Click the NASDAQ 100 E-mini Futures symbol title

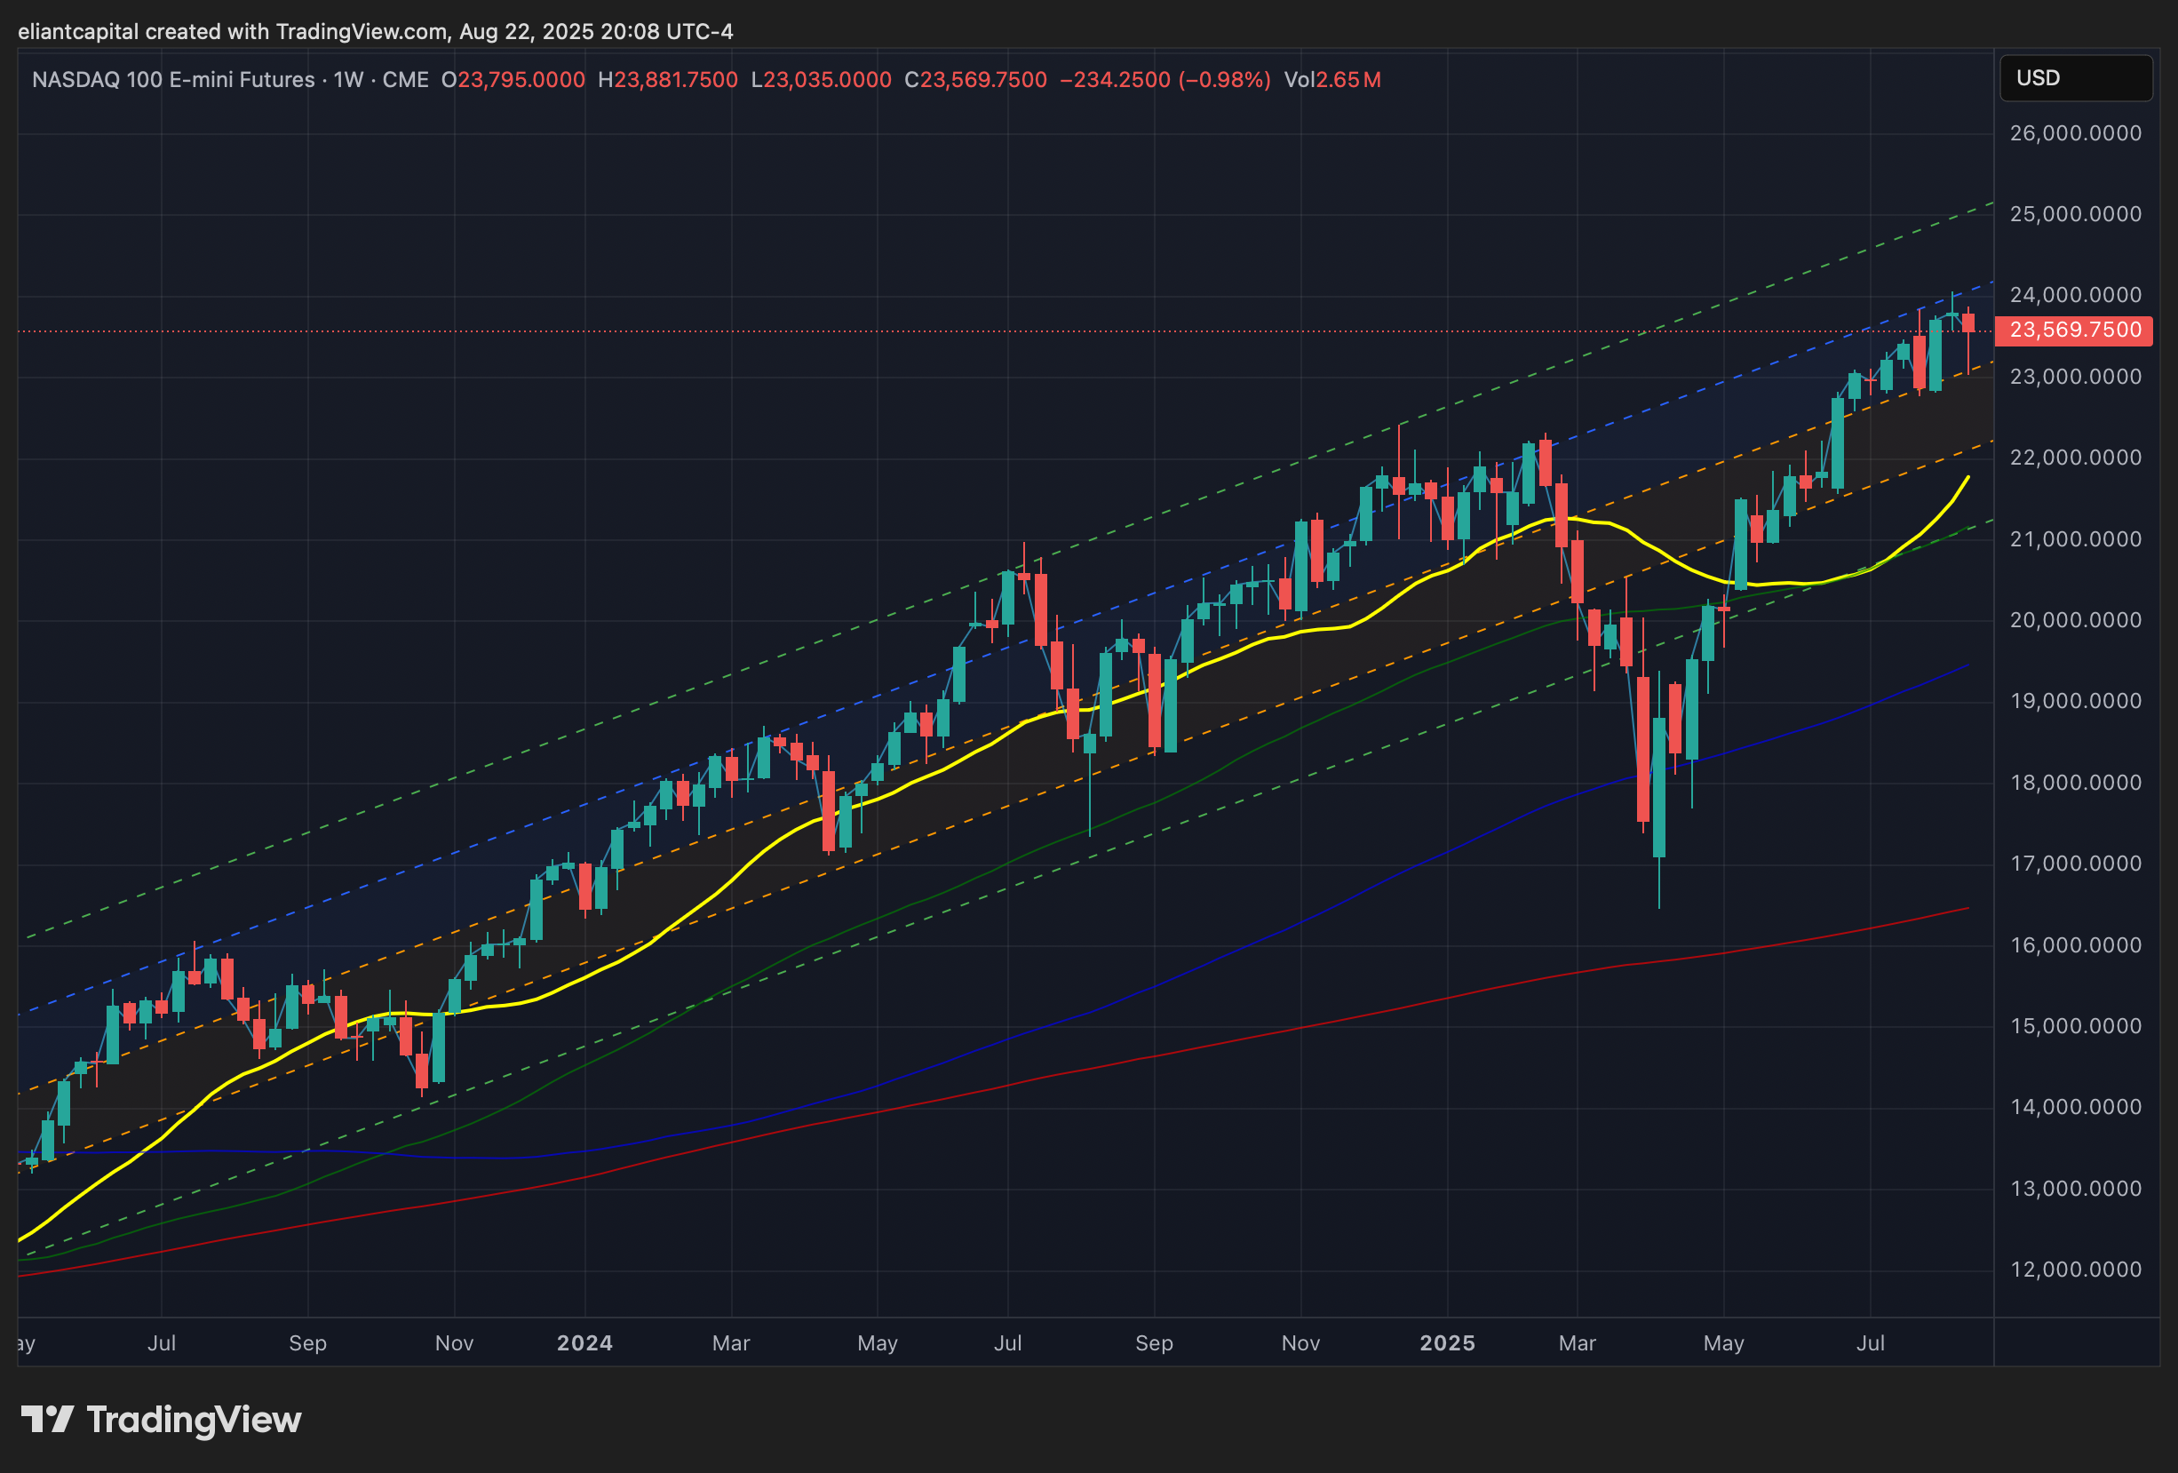point(172,80)
